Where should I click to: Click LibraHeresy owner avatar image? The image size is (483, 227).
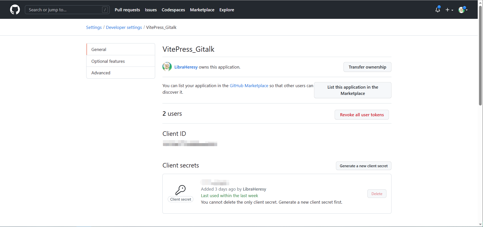[x=167, y=67]
